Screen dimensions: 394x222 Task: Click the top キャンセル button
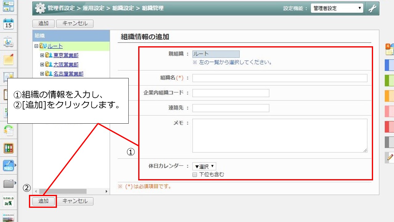(75, 23)
